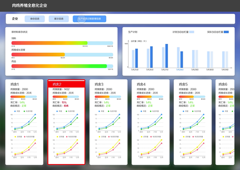Click the green legend dot in 鸡舍1

pos(24,111)
